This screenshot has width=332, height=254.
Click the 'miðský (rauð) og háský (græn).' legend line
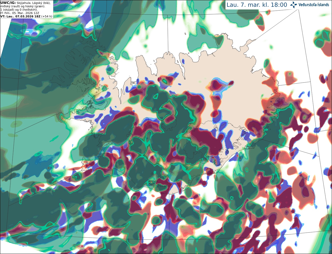point(23,6)
